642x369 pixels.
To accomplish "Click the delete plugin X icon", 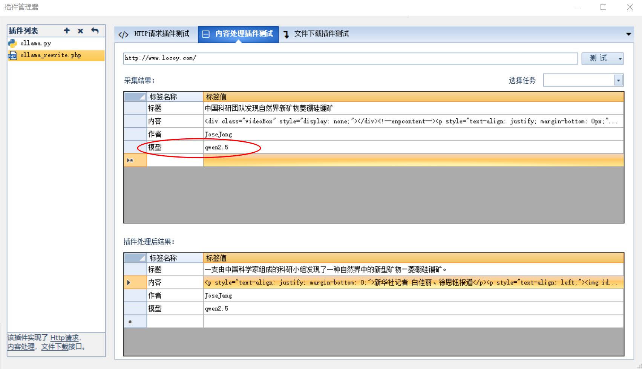I will (x=80, y=31).
